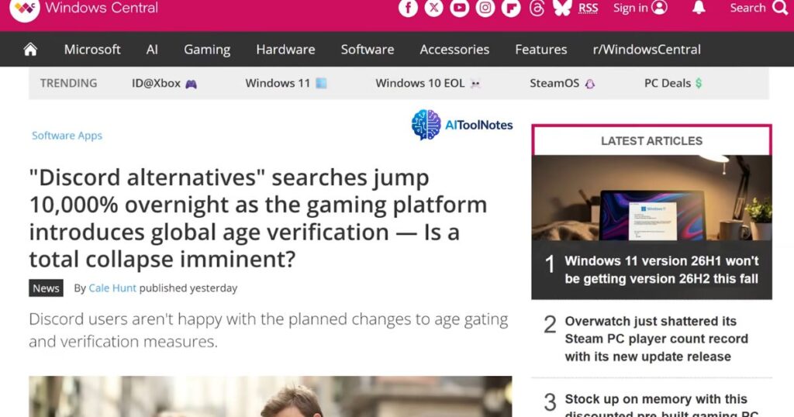The image size is (794, 417).
Task: Open author Cale Hunt's profile link
Action: coord(112,288)
